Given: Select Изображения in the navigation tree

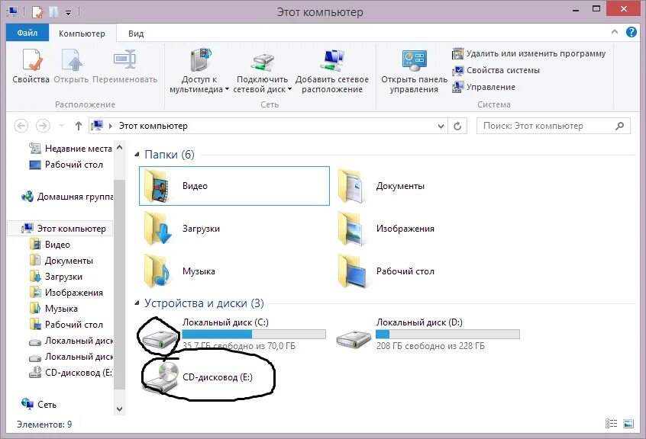Looking at the screenshot, I should pos(66,293).
